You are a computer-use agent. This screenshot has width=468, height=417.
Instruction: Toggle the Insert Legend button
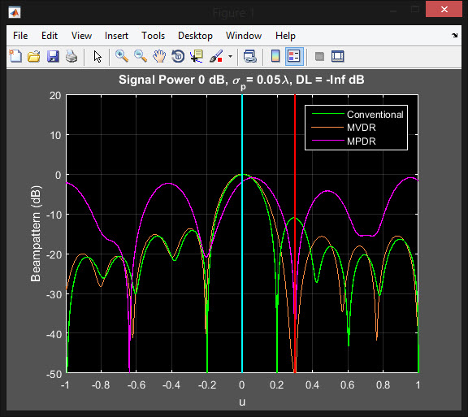(294, 56)
